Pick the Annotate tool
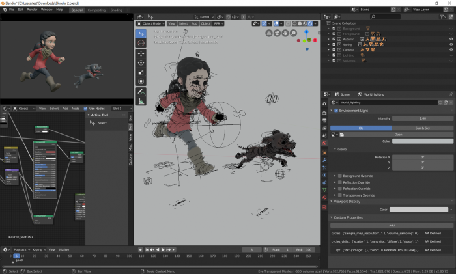The width and height of the screenshot is (456, 274). point(141,92)
